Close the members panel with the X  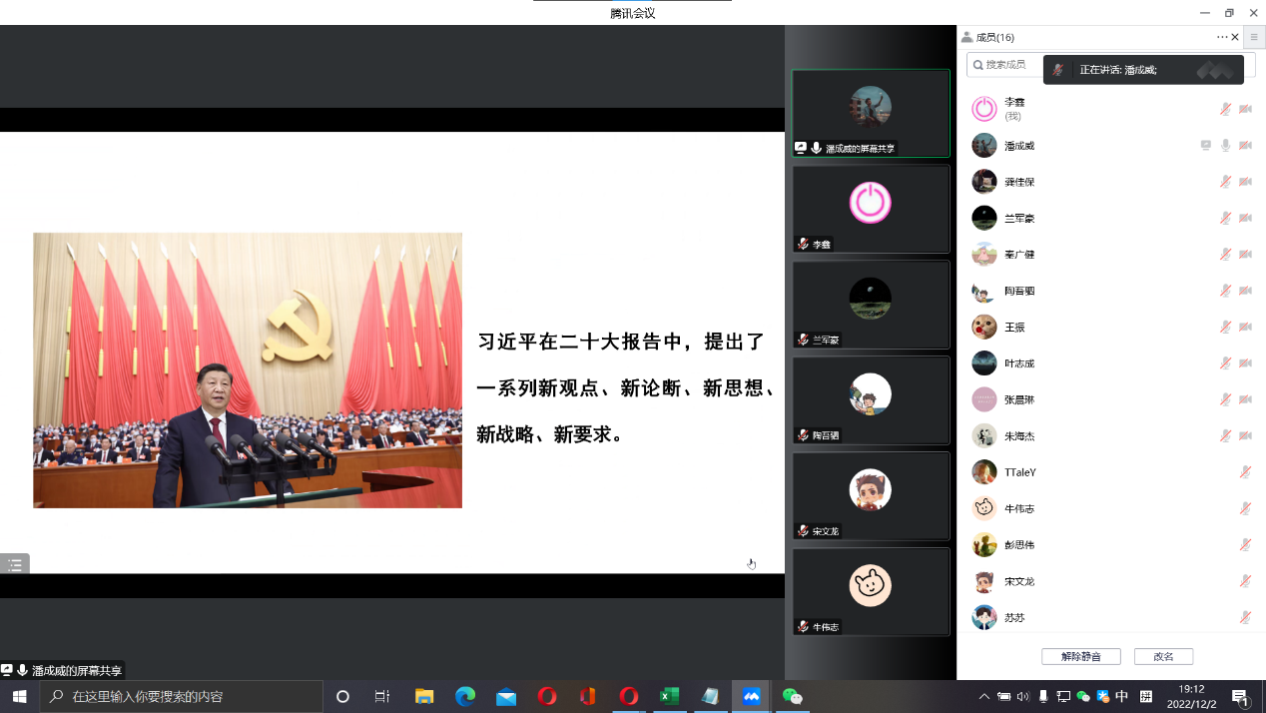tap(1235, 37)
